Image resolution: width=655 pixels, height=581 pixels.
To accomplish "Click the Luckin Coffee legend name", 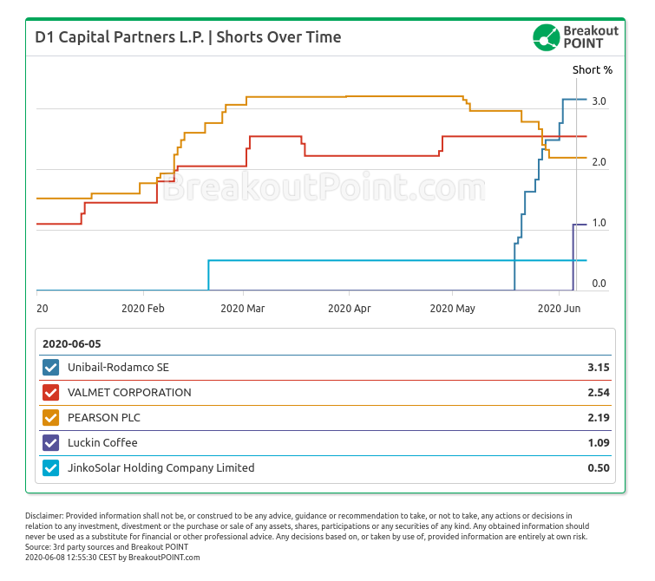I will point(102,443).
